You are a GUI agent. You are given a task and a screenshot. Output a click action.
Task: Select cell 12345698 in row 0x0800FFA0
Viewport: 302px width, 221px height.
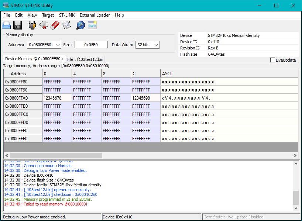pos(145,98)
